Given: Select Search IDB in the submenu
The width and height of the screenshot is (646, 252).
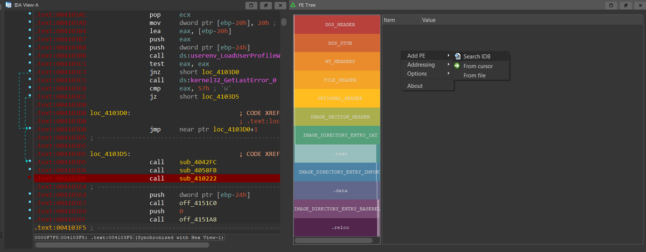Looking at the screenshot, I should point(481,56).
